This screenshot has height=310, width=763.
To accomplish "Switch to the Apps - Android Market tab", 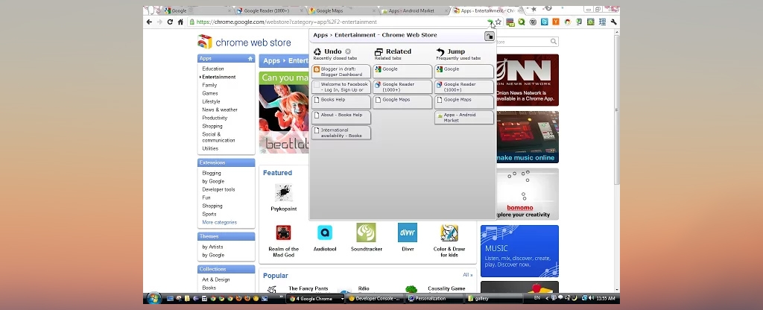I will click(414, 10).
